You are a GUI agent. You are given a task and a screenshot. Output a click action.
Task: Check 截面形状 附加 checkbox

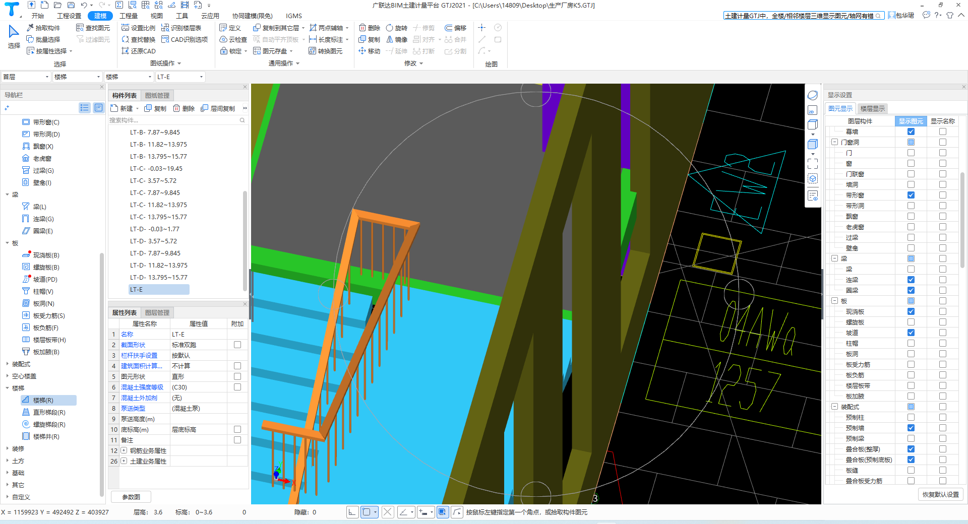click(x=237, y=345)
